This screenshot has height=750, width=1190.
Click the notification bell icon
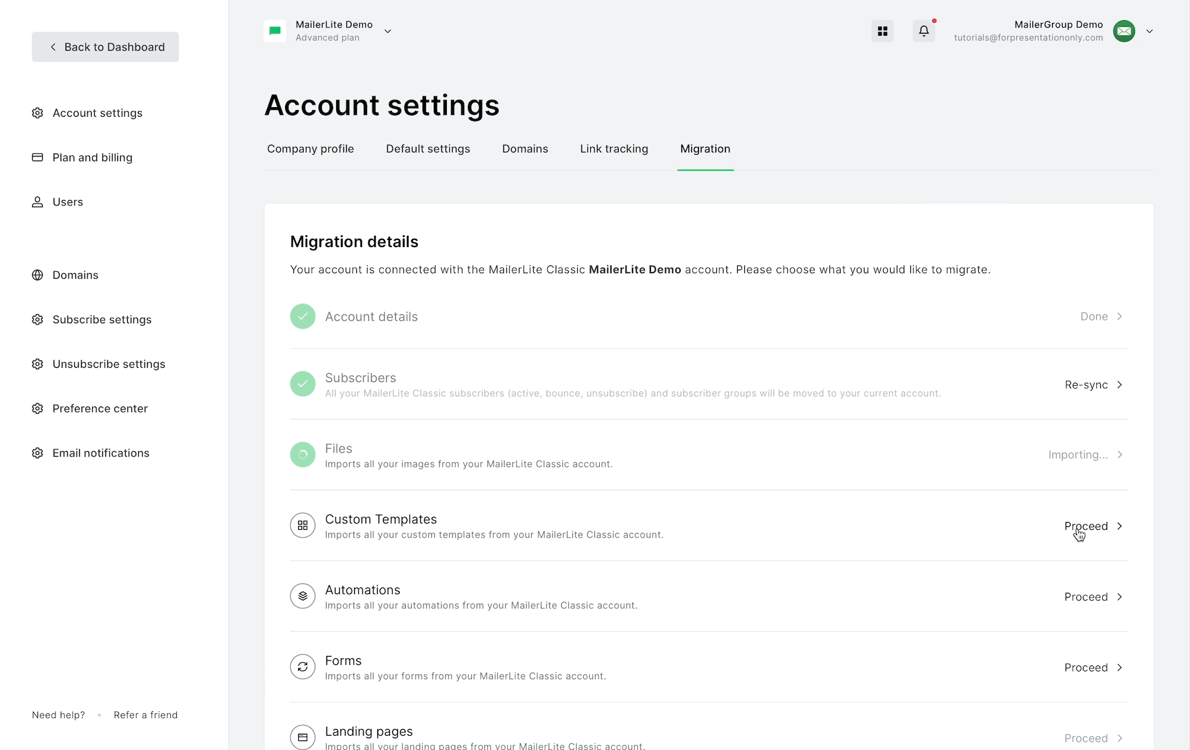tap(923, 31)
